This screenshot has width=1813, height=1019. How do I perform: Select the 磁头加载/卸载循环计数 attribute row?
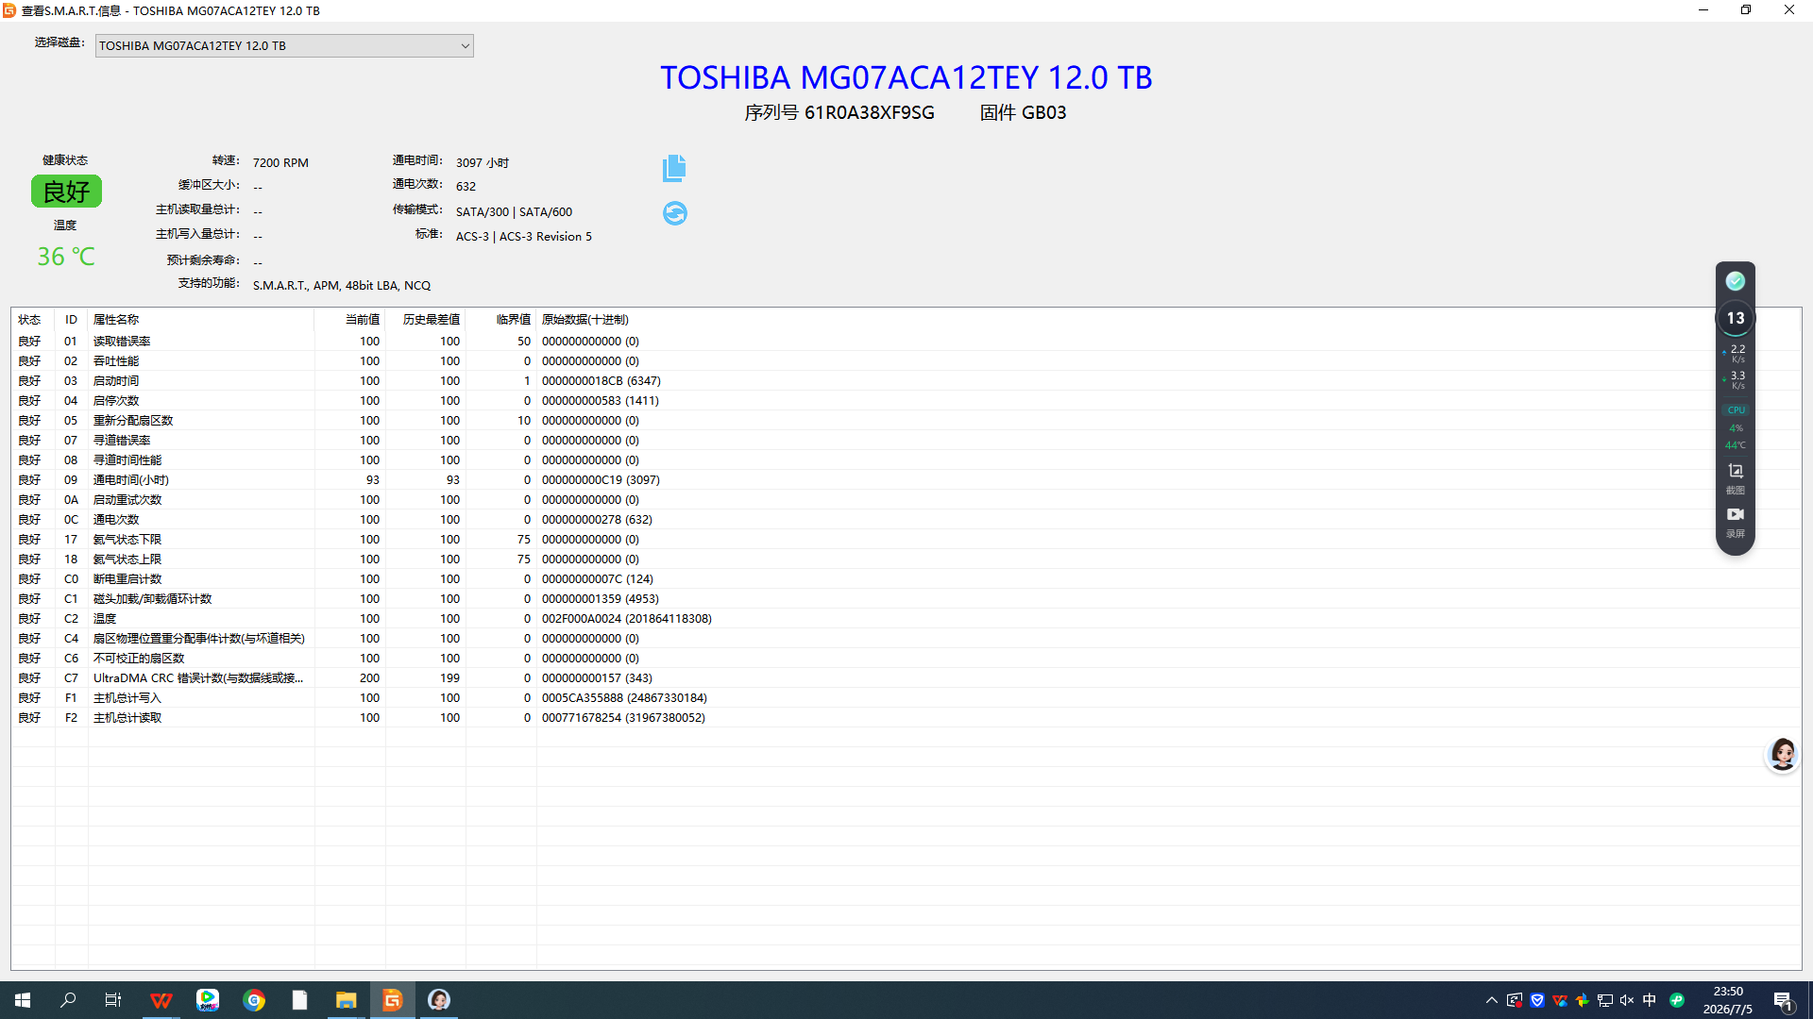click(906, 599)
